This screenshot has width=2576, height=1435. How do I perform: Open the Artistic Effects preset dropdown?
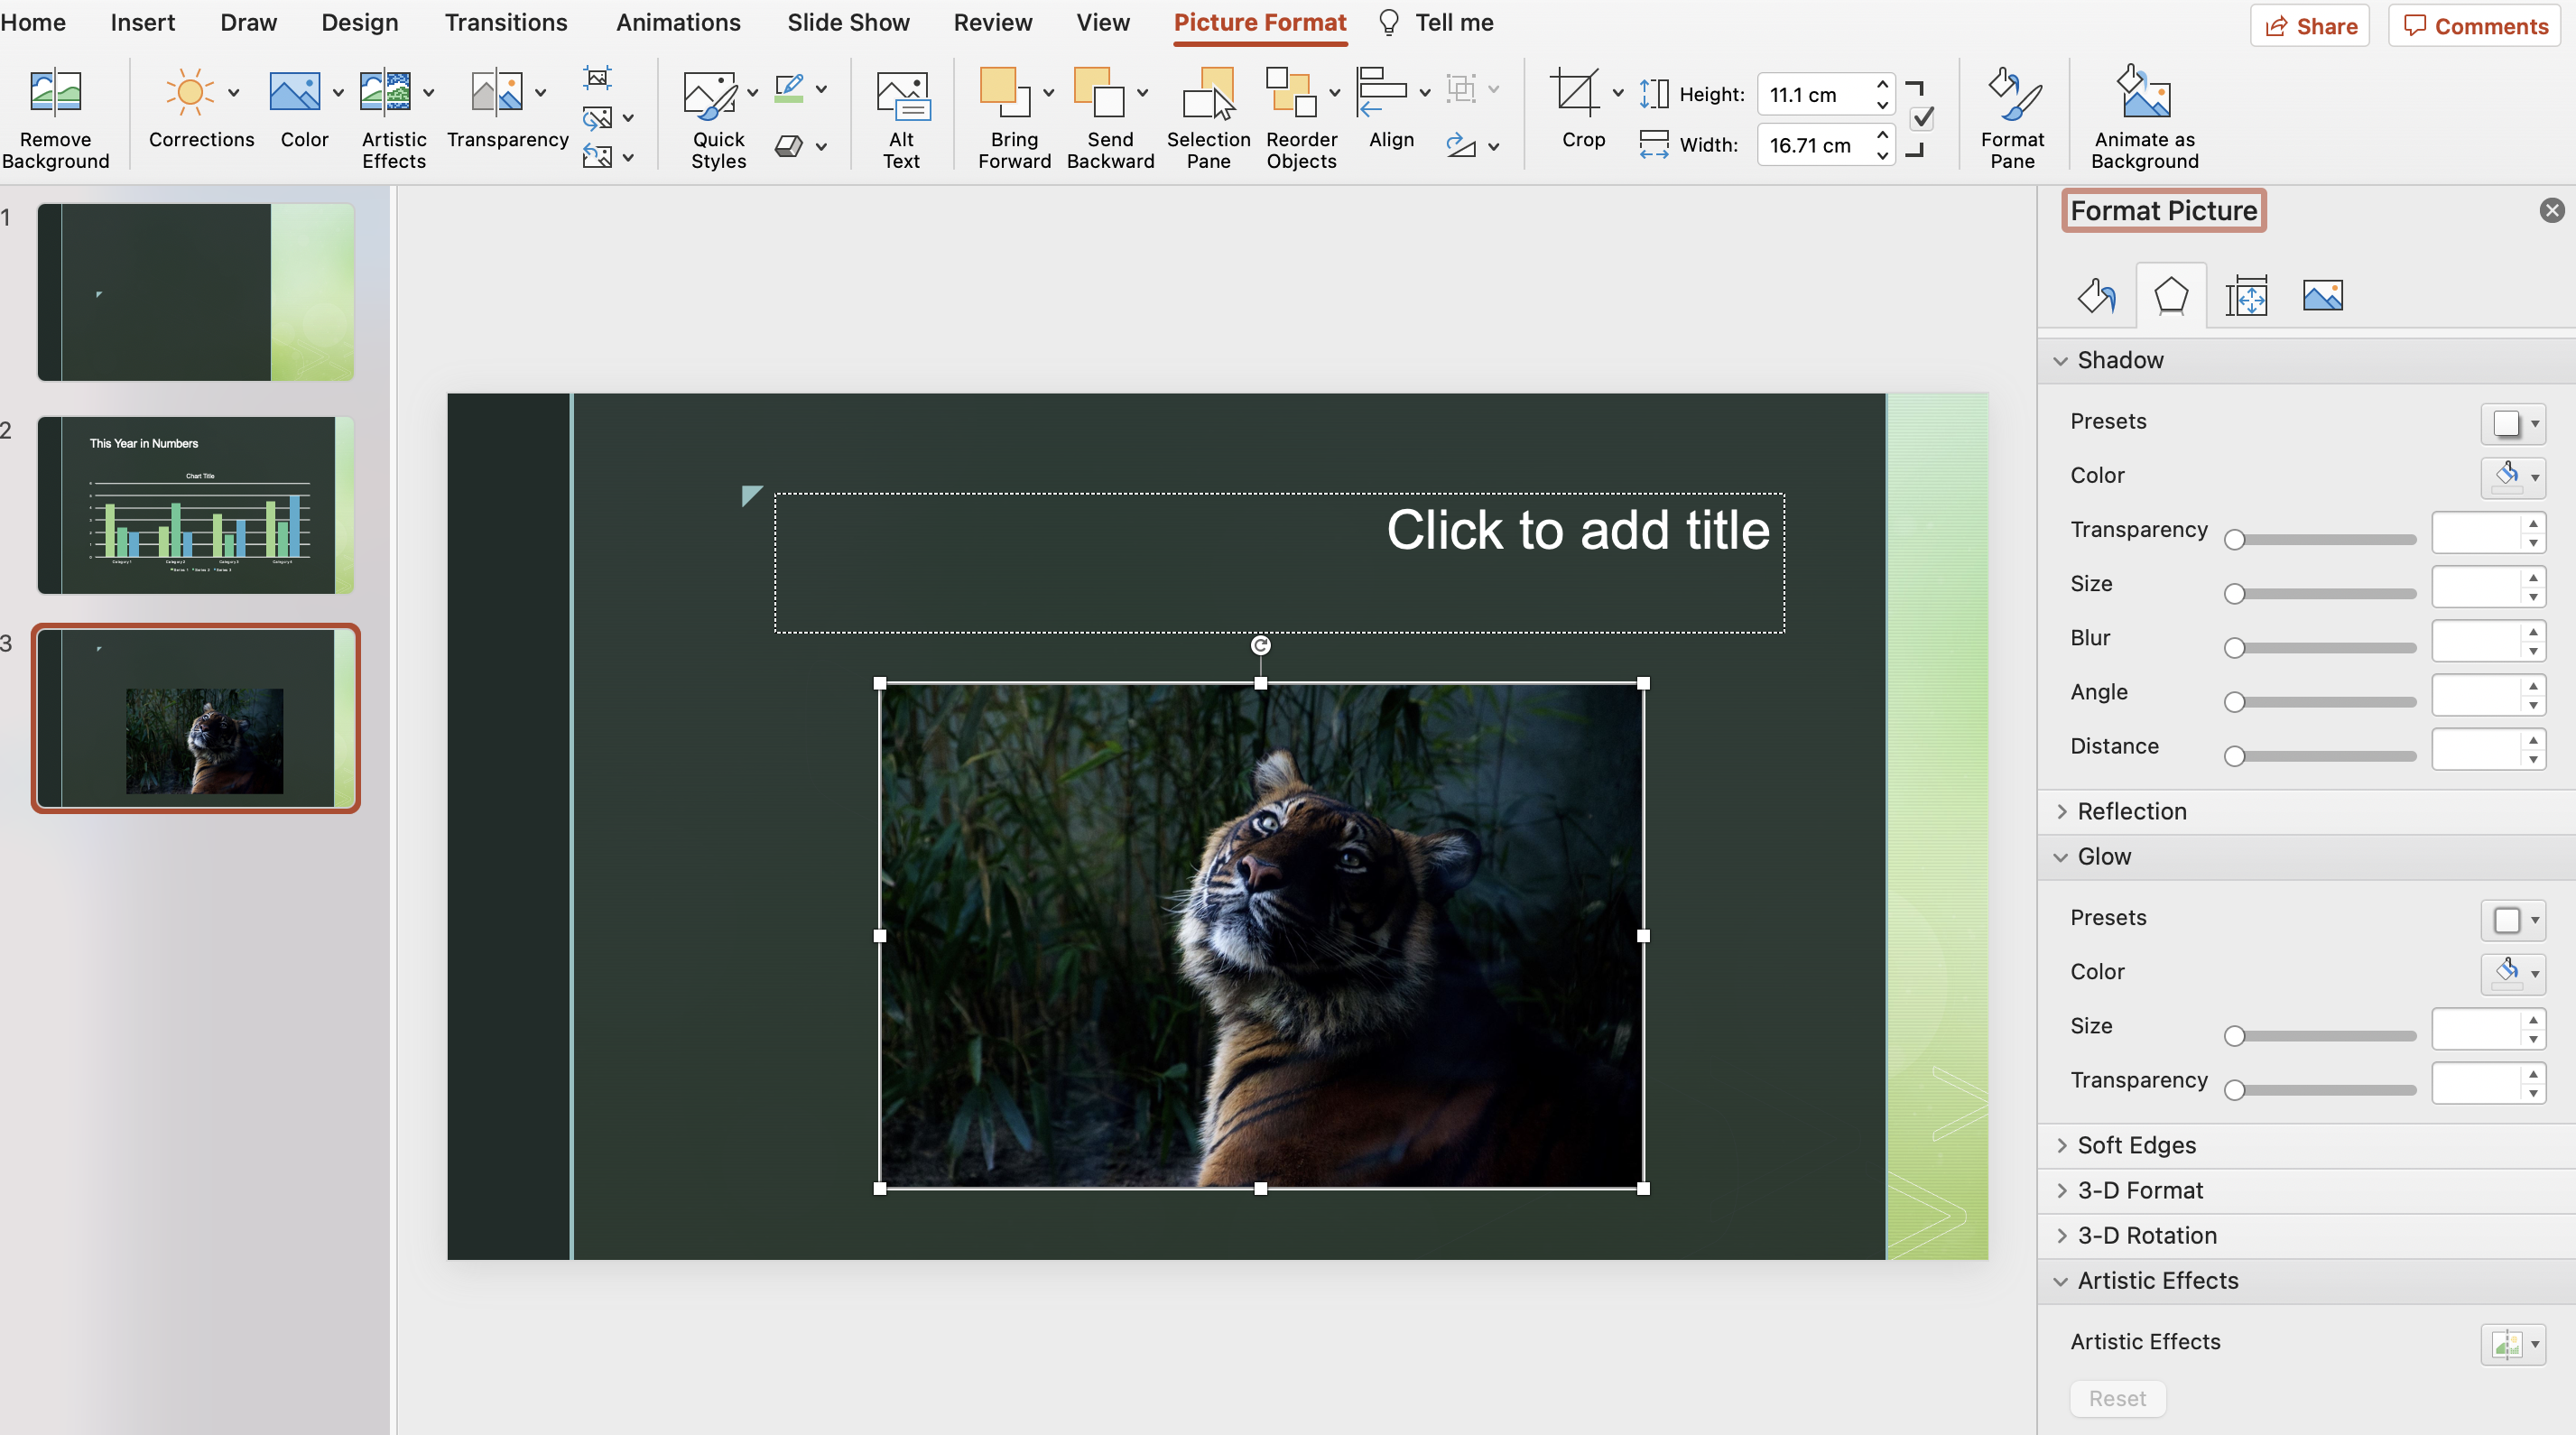click(2512, 1344)
